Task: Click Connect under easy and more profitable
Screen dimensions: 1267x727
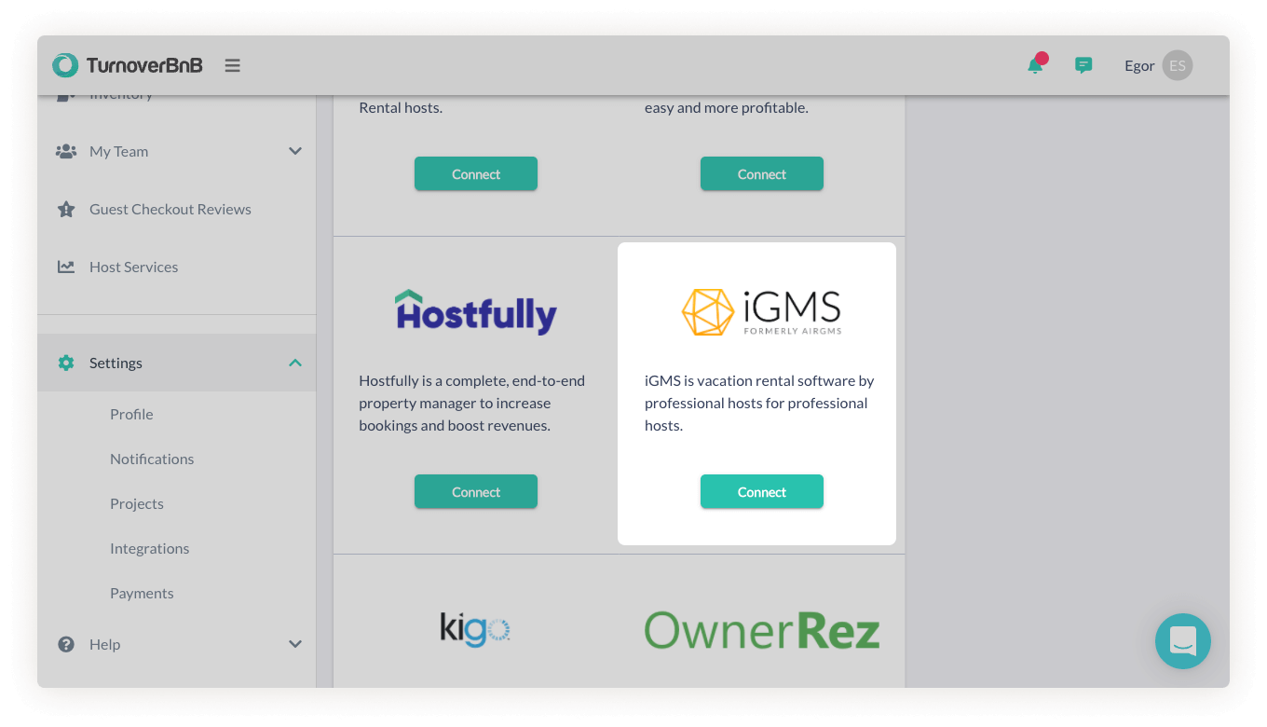Action: point(762,173)
